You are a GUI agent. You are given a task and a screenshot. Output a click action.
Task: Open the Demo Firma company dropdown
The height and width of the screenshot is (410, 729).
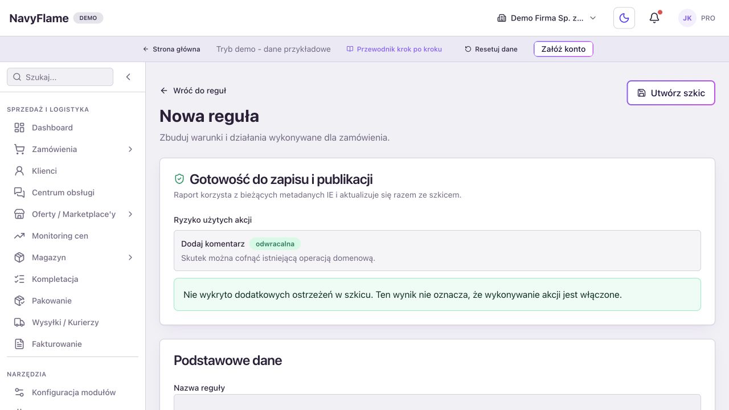[x=547, y=18]
